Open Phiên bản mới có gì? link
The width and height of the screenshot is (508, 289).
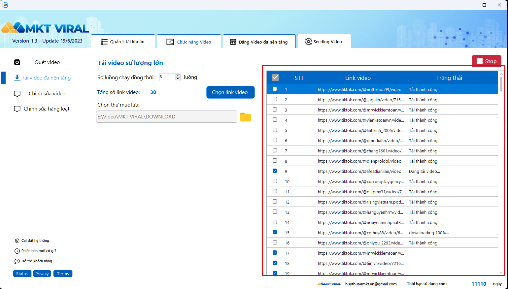(x=39, y=251)
